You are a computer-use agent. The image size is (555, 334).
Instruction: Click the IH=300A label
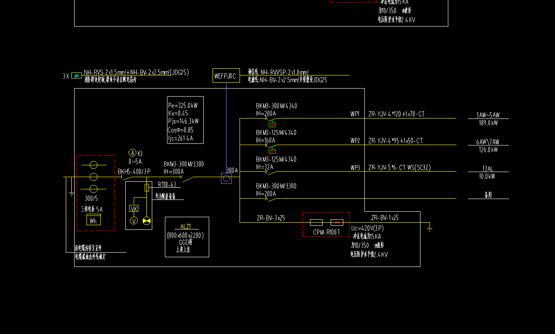[x=174, y=172]
